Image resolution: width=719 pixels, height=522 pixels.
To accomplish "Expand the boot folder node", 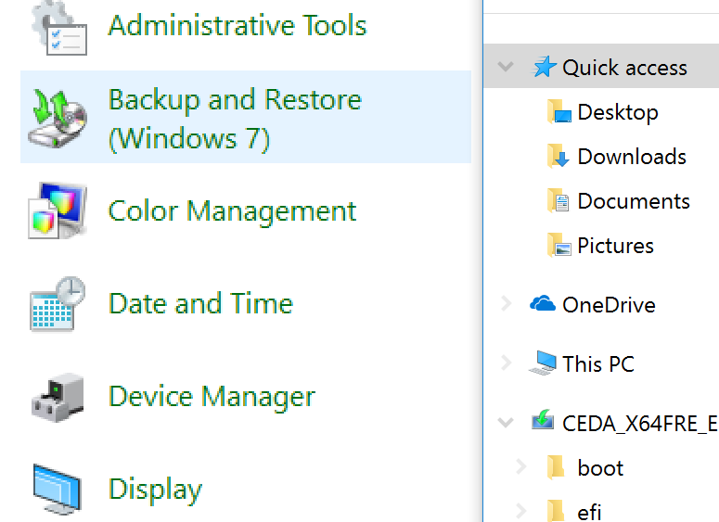I will (520, 466).
